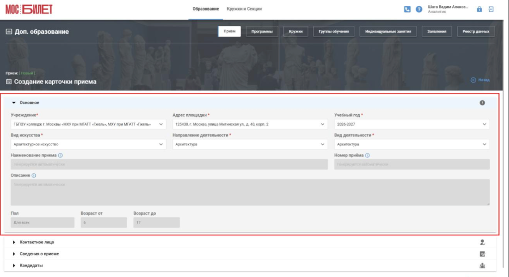Click the logout icon in top right

491,9
